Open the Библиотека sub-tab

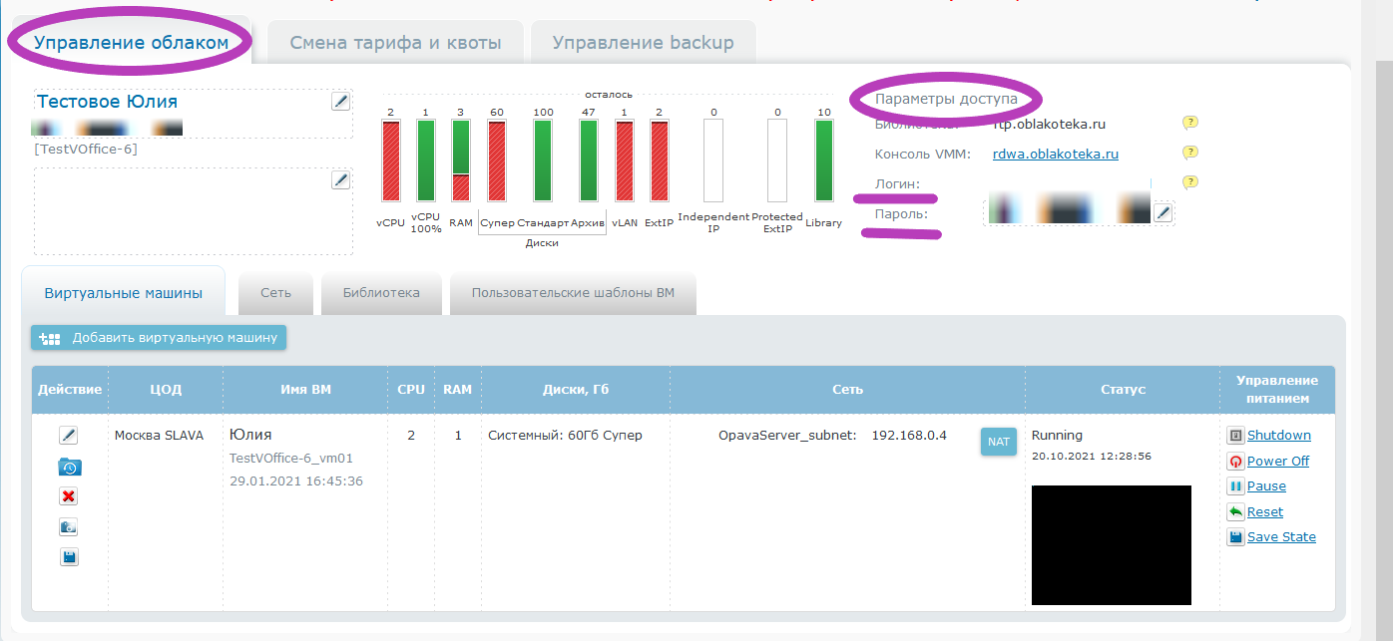(381, 293)
